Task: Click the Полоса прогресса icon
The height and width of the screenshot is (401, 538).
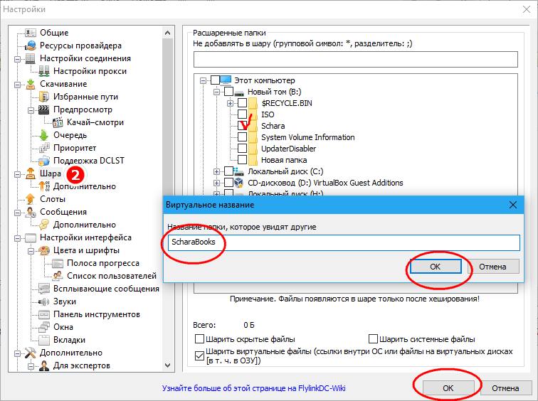Action: coord(58,263)
